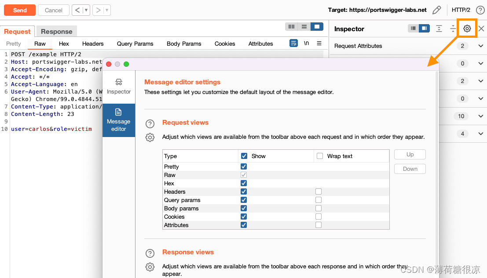Open the Body Params tab
487x278 pixels.
(184, 44)
